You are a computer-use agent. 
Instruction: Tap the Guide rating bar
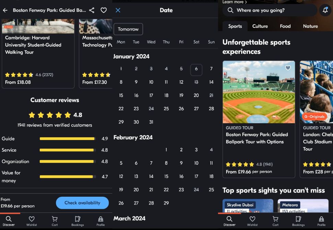68,139
